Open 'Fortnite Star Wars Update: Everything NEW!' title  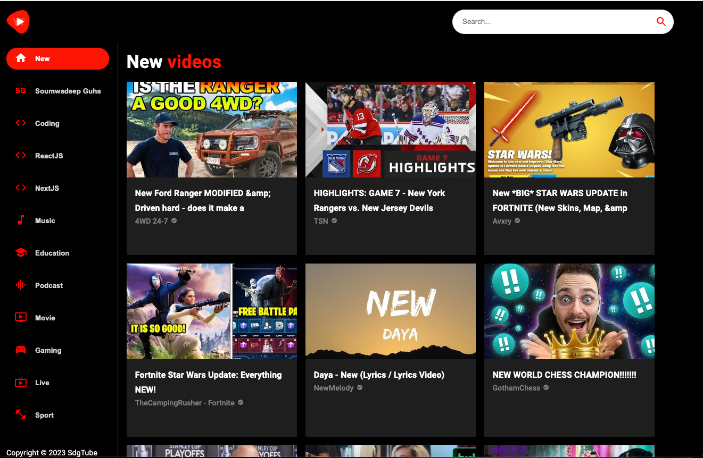(208, 382)
